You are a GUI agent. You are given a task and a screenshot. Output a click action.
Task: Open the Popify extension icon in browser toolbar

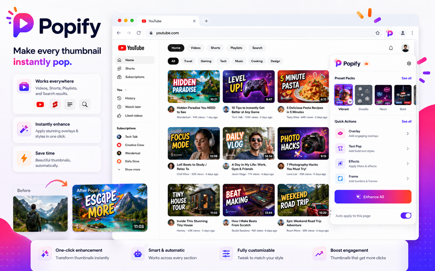390,33
